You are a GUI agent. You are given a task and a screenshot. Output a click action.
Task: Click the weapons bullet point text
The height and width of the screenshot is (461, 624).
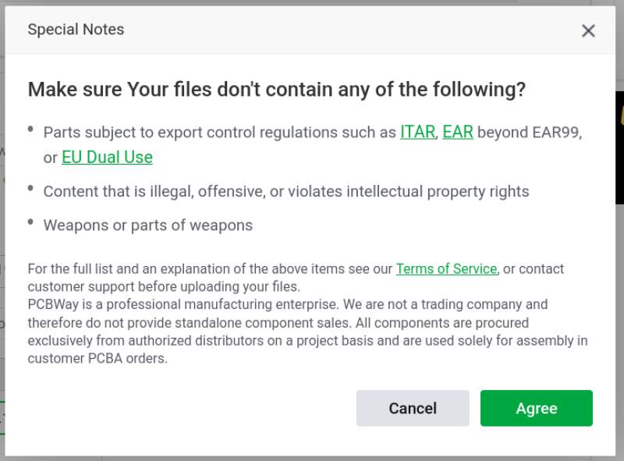pos(147,225)
